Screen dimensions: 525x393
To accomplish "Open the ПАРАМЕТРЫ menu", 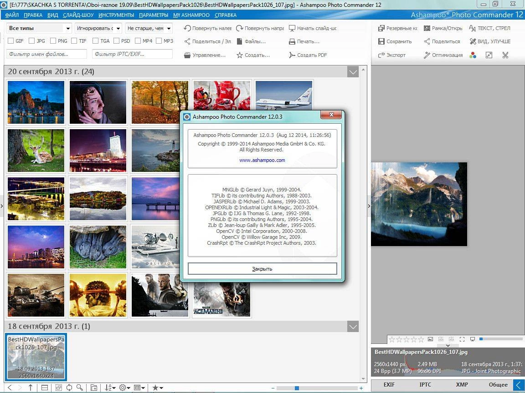I will coord(154,15).
